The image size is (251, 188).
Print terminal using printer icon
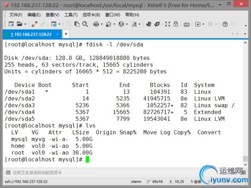(96, 25)
